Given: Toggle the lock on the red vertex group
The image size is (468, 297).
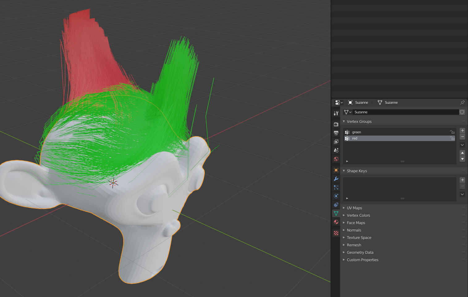Looking at the screenshot, I should click(x=452, y=138).
